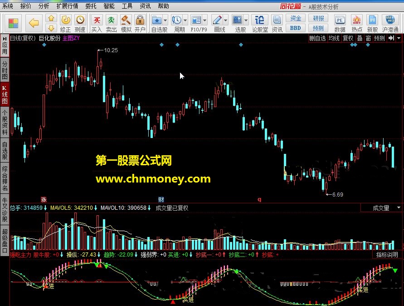Toggle the 叠 overlay button

point(360,38)
